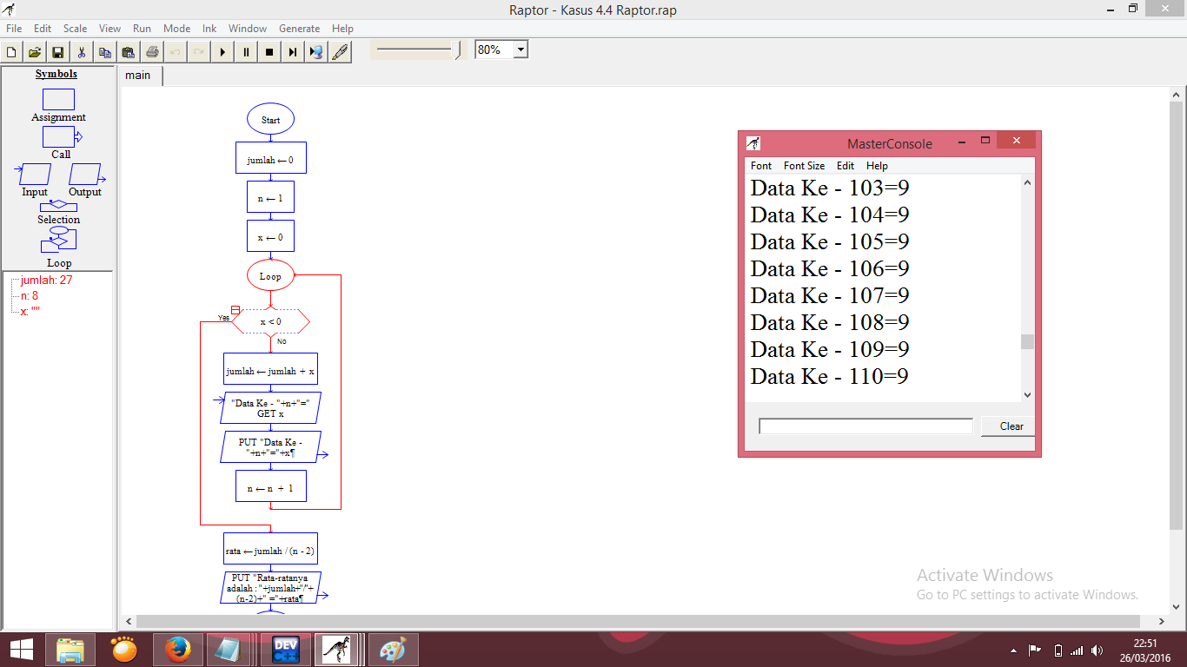Cut selection using the scissors icon

click(82, 52)
